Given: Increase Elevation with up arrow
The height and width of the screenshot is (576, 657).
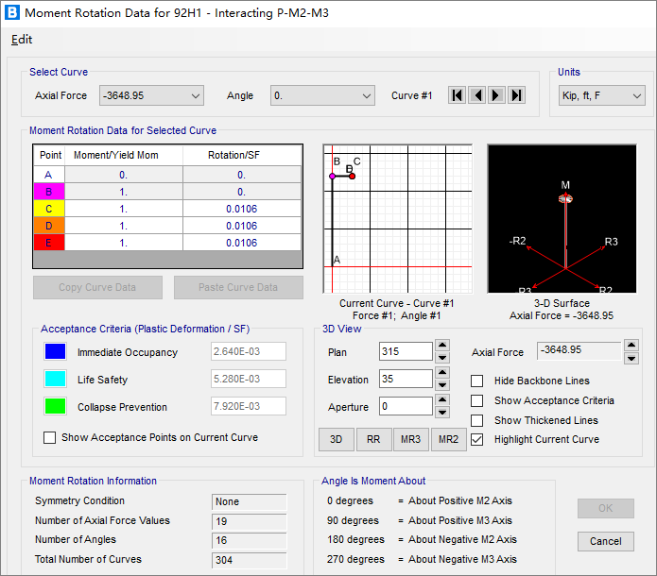Looking at the screenshot, I should click(442, 372).
